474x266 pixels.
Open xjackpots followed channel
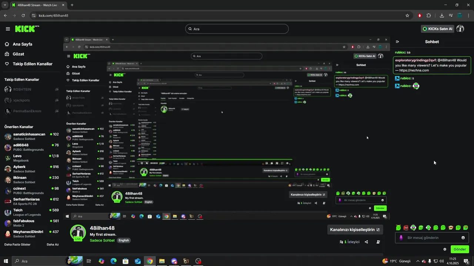click(31, 100)
